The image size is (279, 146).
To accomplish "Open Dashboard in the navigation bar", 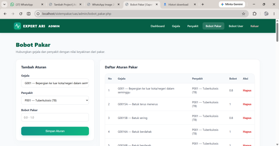I will 158,26.
